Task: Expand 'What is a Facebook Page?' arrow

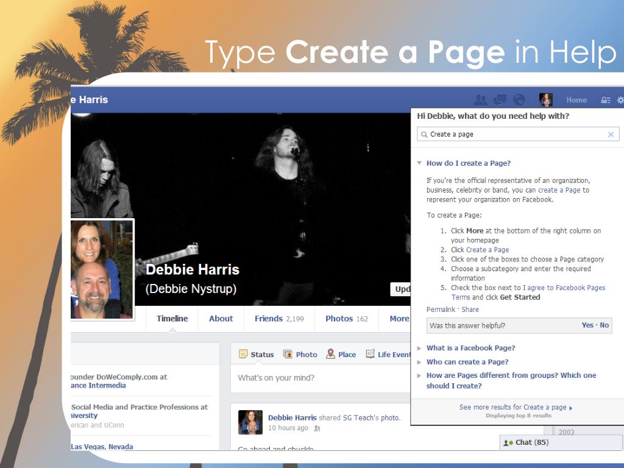Action: click(419, 348)
